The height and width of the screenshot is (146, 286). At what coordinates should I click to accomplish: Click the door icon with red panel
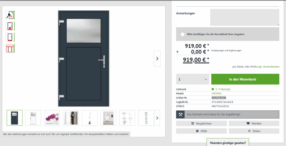coord(10,26)
